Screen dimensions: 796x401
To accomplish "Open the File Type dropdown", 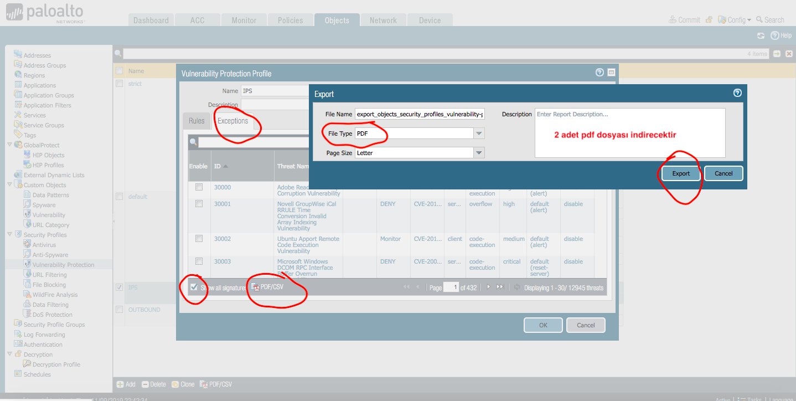I will (x=479, y=133).
